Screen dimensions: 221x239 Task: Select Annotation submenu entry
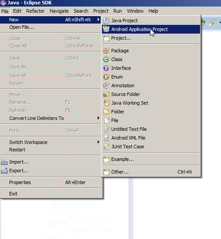click(x=151, y=86)
